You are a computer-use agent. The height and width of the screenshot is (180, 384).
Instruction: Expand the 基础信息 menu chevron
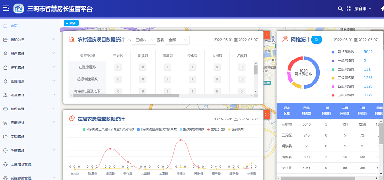(x=54, y=81)
